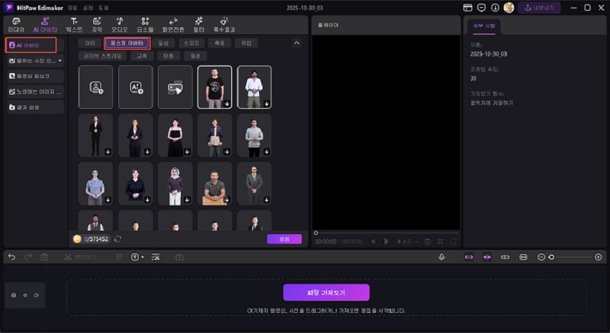
Task: Click the coin refresh icon beside credits
Action: coord(117,238)
